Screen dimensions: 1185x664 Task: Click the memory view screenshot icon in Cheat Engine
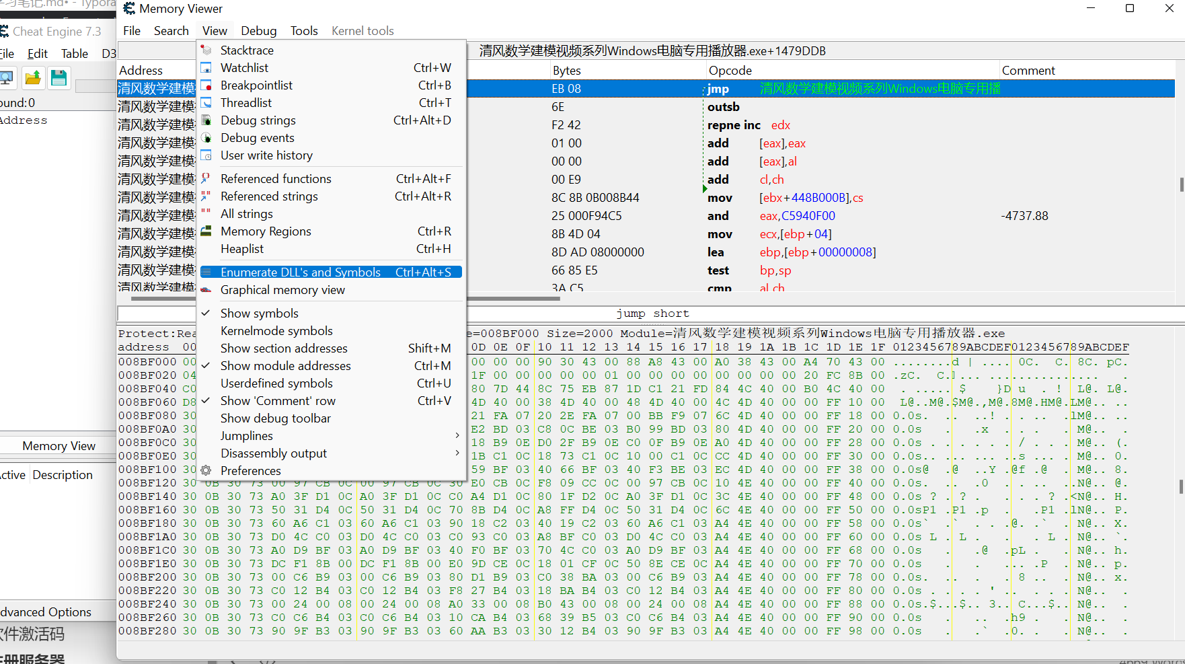[x=7, y=78]
